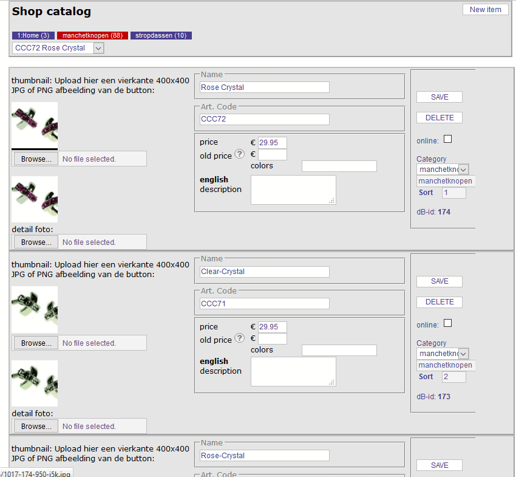
Task: Focus the old price field of Rose Crystal CCC72
Action: point(273,154)
